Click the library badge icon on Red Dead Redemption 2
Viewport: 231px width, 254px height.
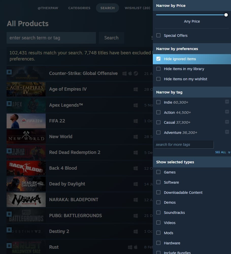click(x=9, y=151)
